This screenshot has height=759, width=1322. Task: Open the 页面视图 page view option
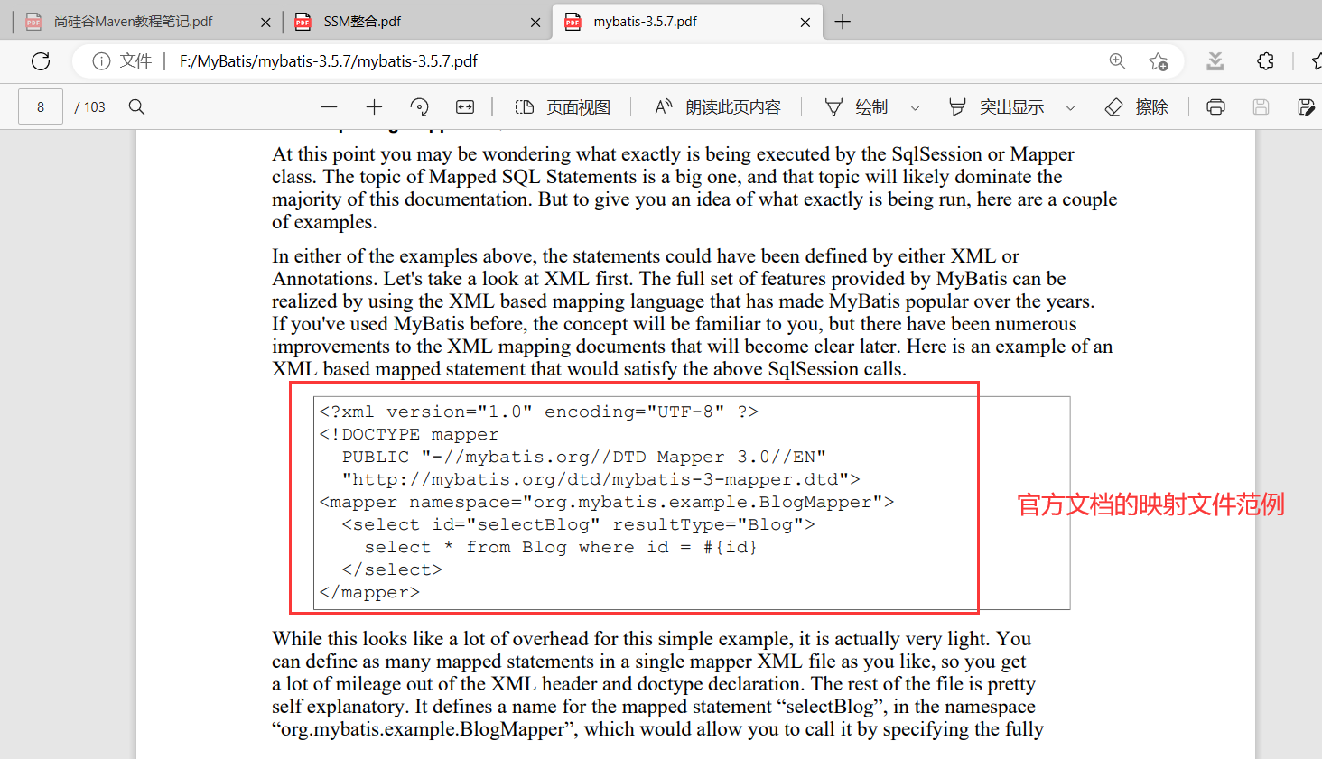pos(563,106)
